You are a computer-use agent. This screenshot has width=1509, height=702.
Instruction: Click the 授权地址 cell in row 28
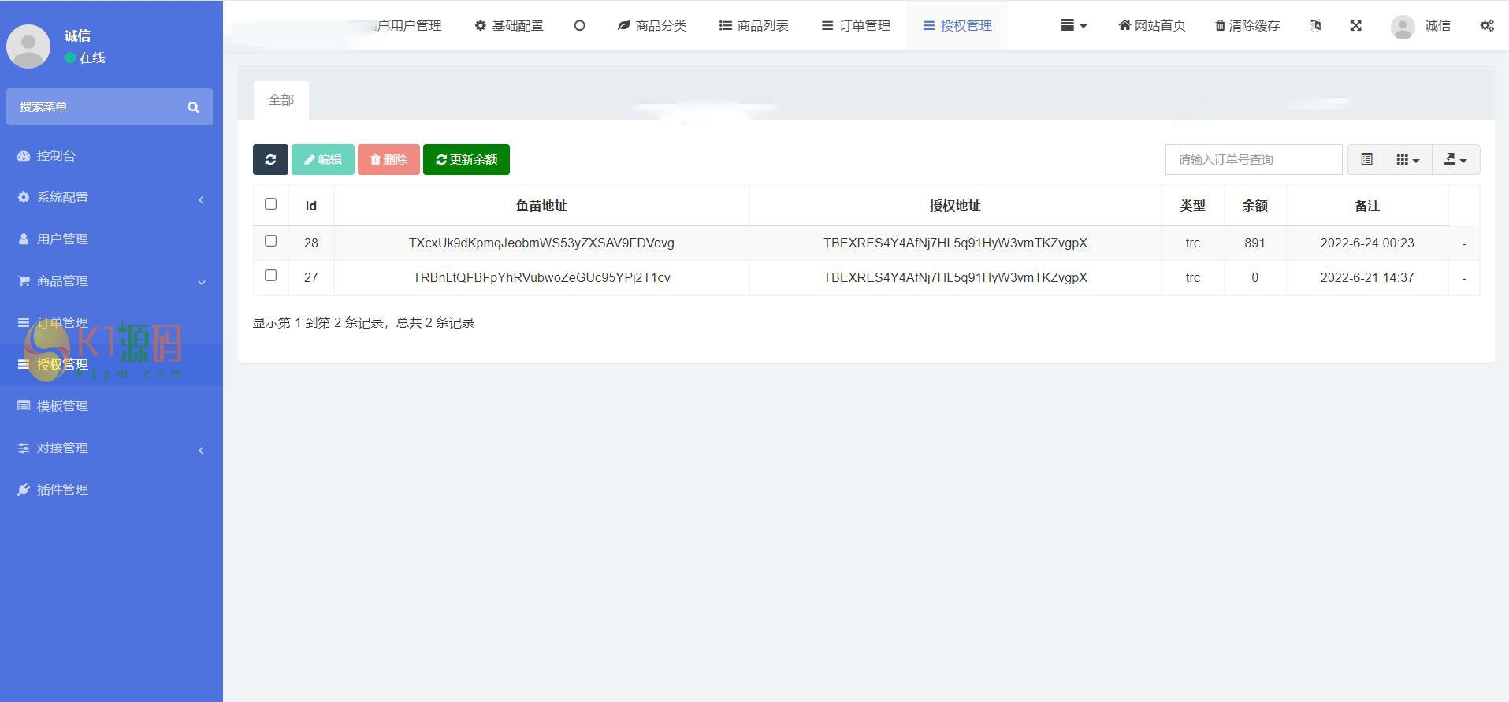click(x=955, y=243)
